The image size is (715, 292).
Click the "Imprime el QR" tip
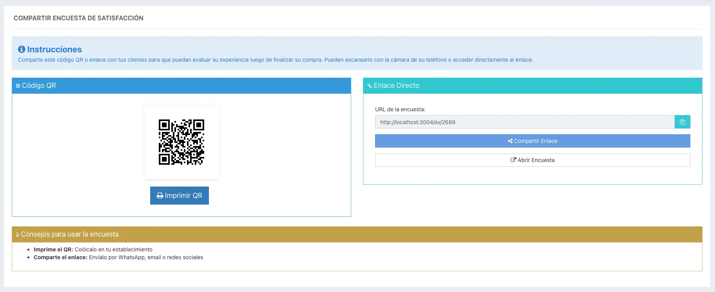click(93, 249)
